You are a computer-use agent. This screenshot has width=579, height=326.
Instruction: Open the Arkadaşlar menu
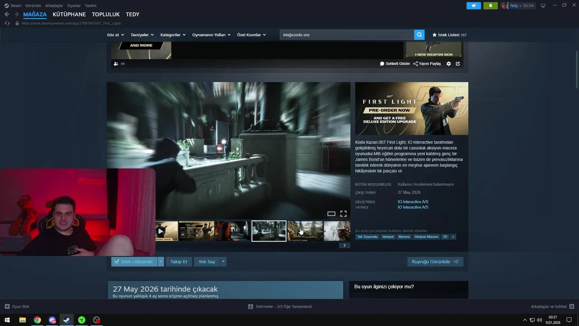(54, 6)
